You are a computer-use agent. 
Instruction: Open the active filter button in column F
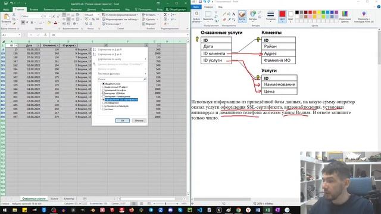pos(146,45)
